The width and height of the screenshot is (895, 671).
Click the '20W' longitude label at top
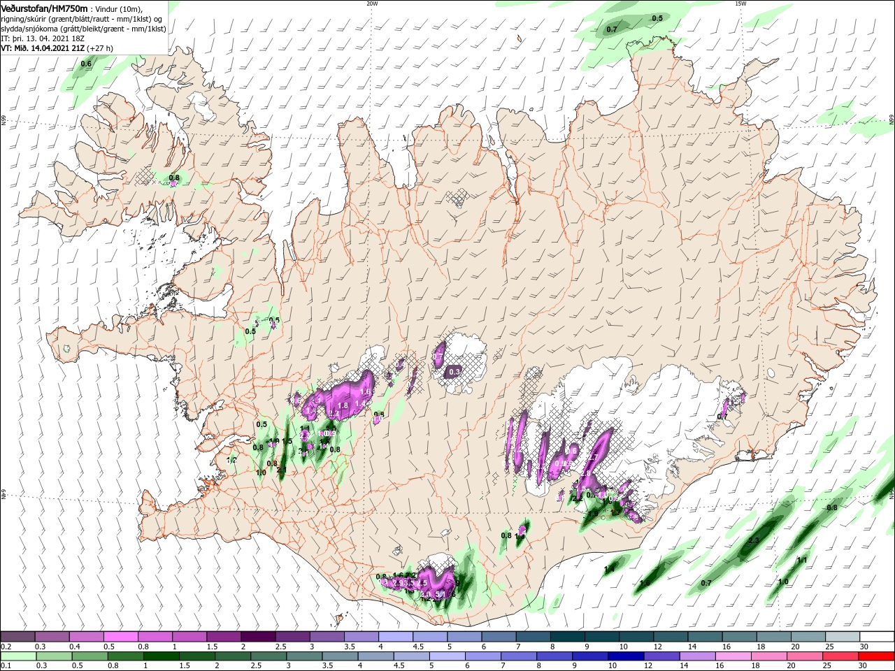tap(373, 3)
